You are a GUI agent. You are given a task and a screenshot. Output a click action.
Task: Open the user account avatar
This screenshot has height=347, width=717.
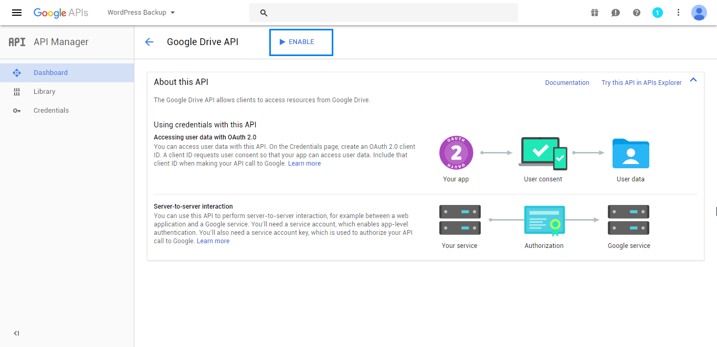click(x=699, y=13)
